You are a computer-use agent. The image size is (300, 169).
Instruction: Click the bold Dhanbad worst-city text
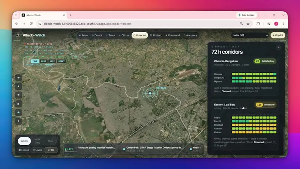(259, 142)
